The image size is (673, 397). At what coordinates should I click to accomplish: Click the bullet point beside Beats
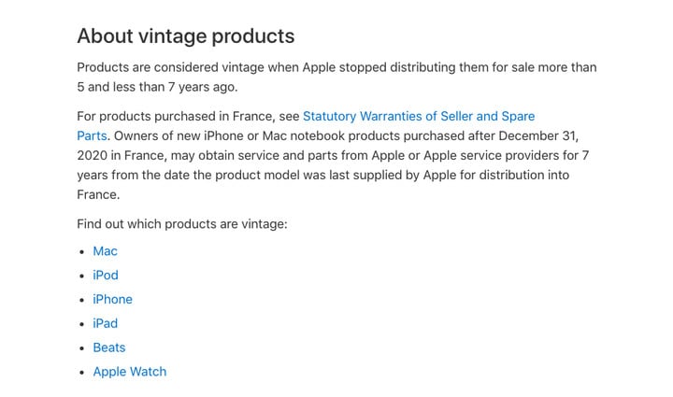click(80, 348)
